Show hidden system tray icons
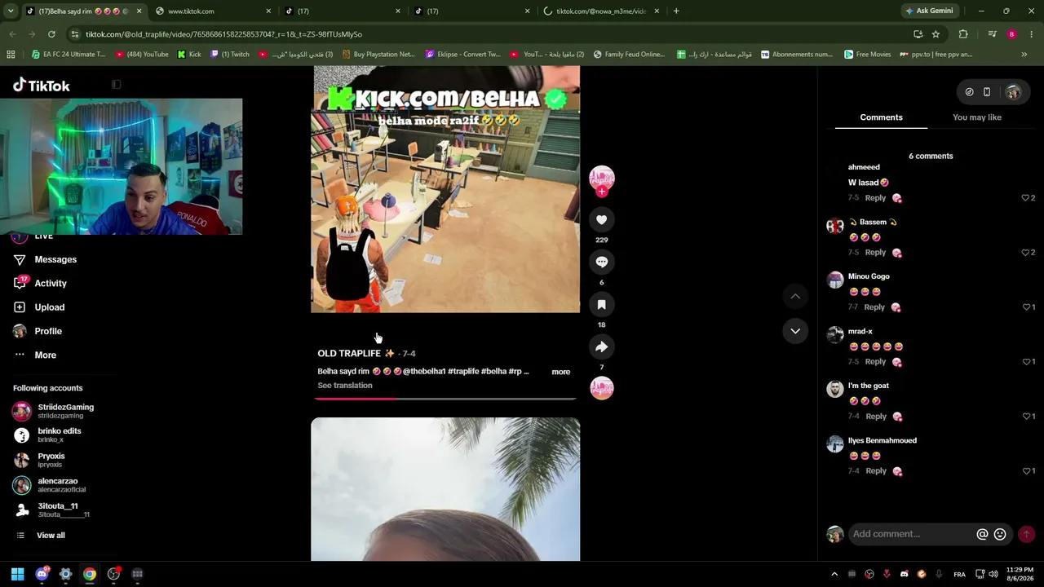The height and width of the screenshot is (587, 1044). click(834, 574)
